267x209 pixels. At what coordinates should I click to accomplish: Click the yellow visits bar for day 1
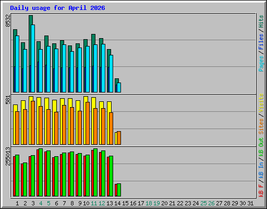click(15, 108)
